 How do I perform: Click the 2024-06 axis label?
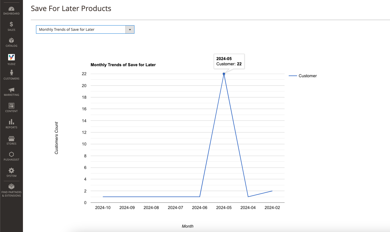pos(200,208)
